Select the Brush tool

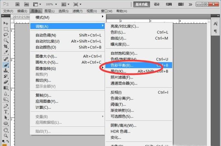click(x=6, y=65)
